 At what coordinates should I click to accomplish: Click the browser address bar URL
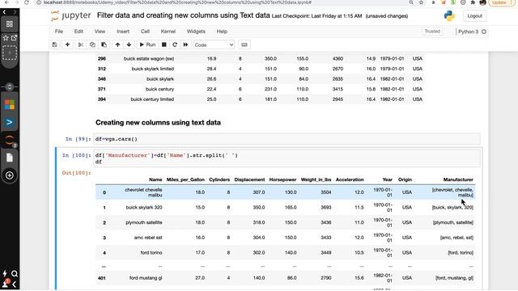coord(177,2)
